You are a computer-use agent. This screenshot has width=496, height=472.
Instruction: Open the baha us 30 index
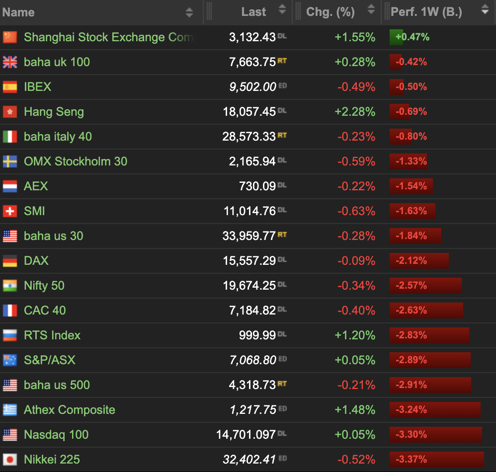[x=54, y=236]
